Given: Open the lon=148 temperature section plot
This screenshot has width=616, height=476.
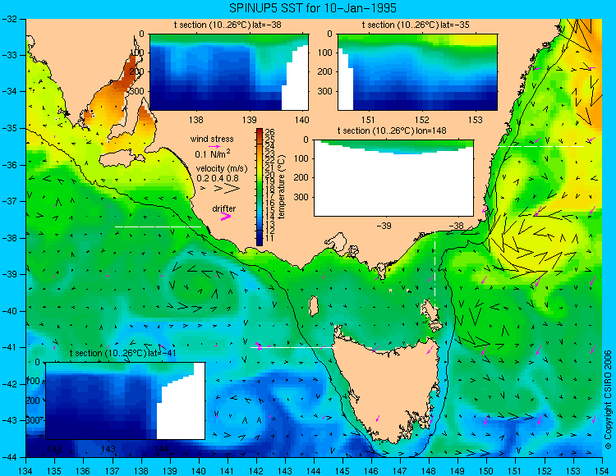Looking at the screenshot, I should [x=394, y=178].
